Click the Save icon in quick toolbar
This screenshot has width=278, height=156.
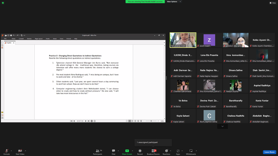tap(8, 36)
